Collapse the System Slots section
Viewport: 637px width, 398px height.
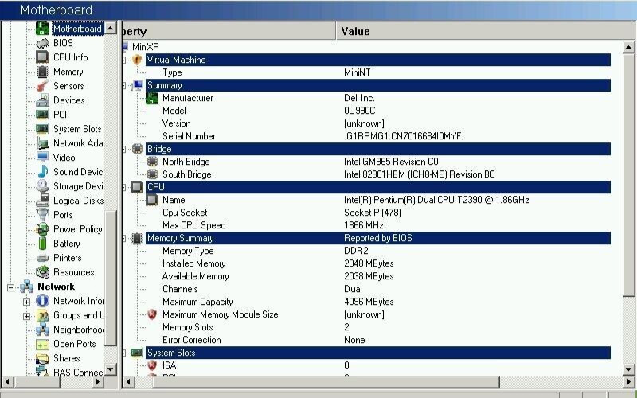(124, 353)
